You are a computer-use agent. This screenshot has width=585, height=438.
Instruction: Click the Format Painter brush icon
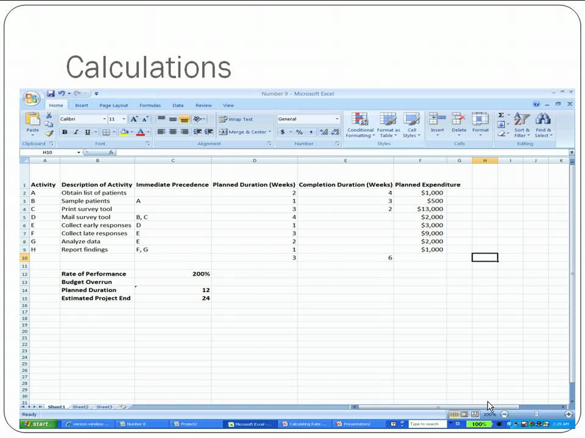coord(49,133)
